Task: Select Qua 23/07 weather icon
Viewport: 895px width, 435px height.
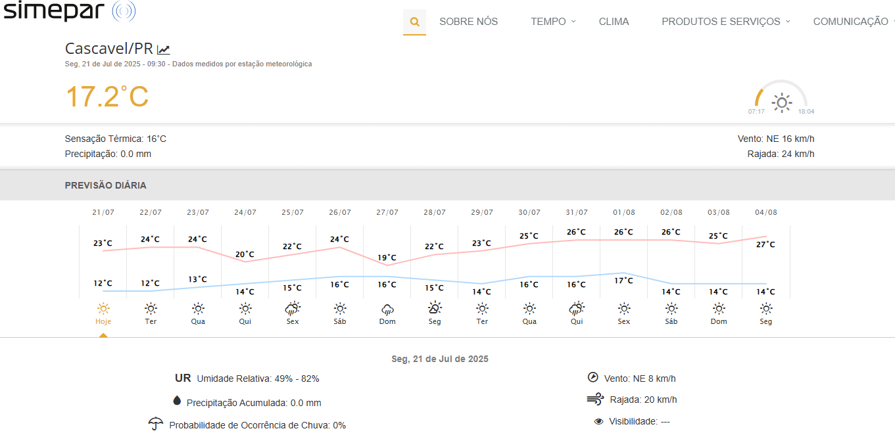Action: 198,308
